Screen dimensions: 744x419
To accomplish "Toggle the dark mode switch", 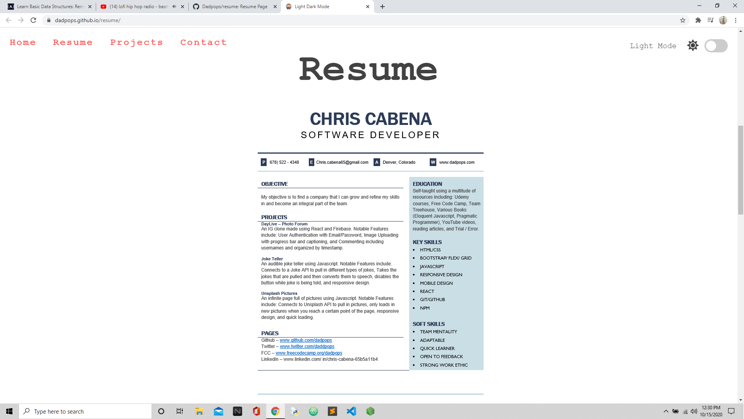I will [x=716, y=45].
